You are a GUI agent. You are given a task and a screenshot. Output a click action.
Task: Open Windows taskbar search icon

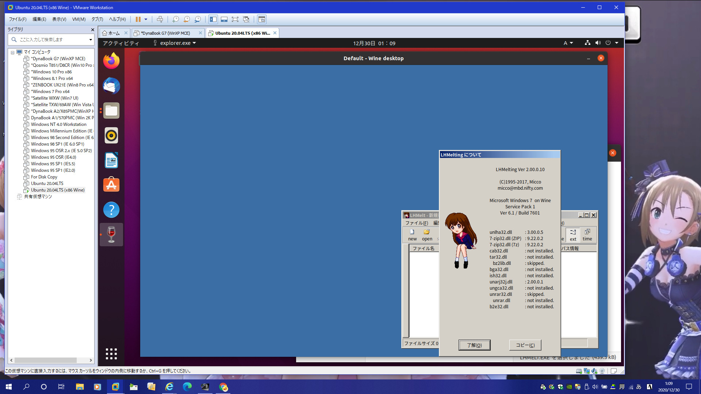click(26, 387)
